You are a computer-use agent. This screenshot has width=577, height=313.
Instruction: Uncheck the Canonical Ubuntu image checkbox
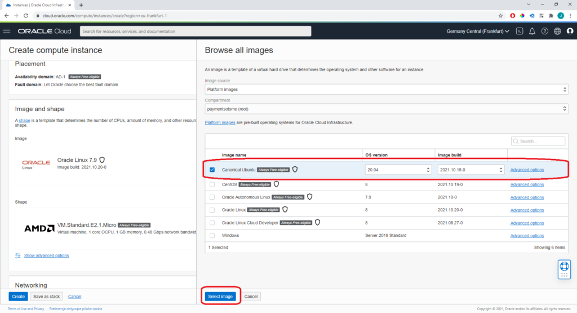click(212, 170)
